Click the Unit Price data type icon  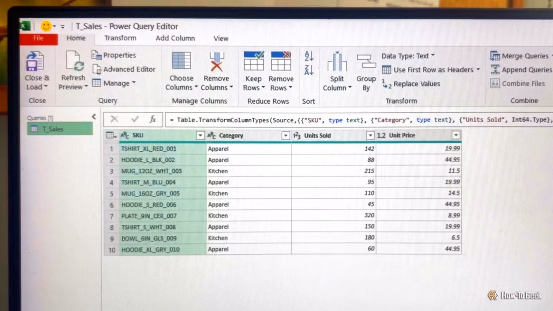381,135
